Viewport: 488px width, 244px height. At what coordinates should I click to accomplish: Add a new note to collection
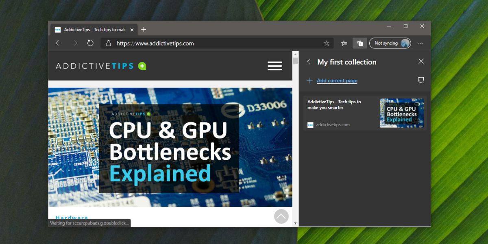pyautogui.click(x=421, y=80)
